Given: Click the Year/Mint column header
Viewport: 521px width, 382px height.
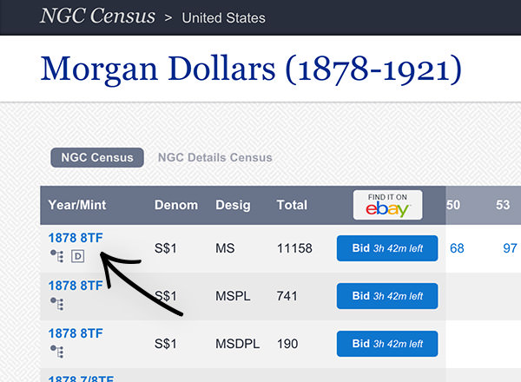Looking at the screenshot, I should point(76,206).
